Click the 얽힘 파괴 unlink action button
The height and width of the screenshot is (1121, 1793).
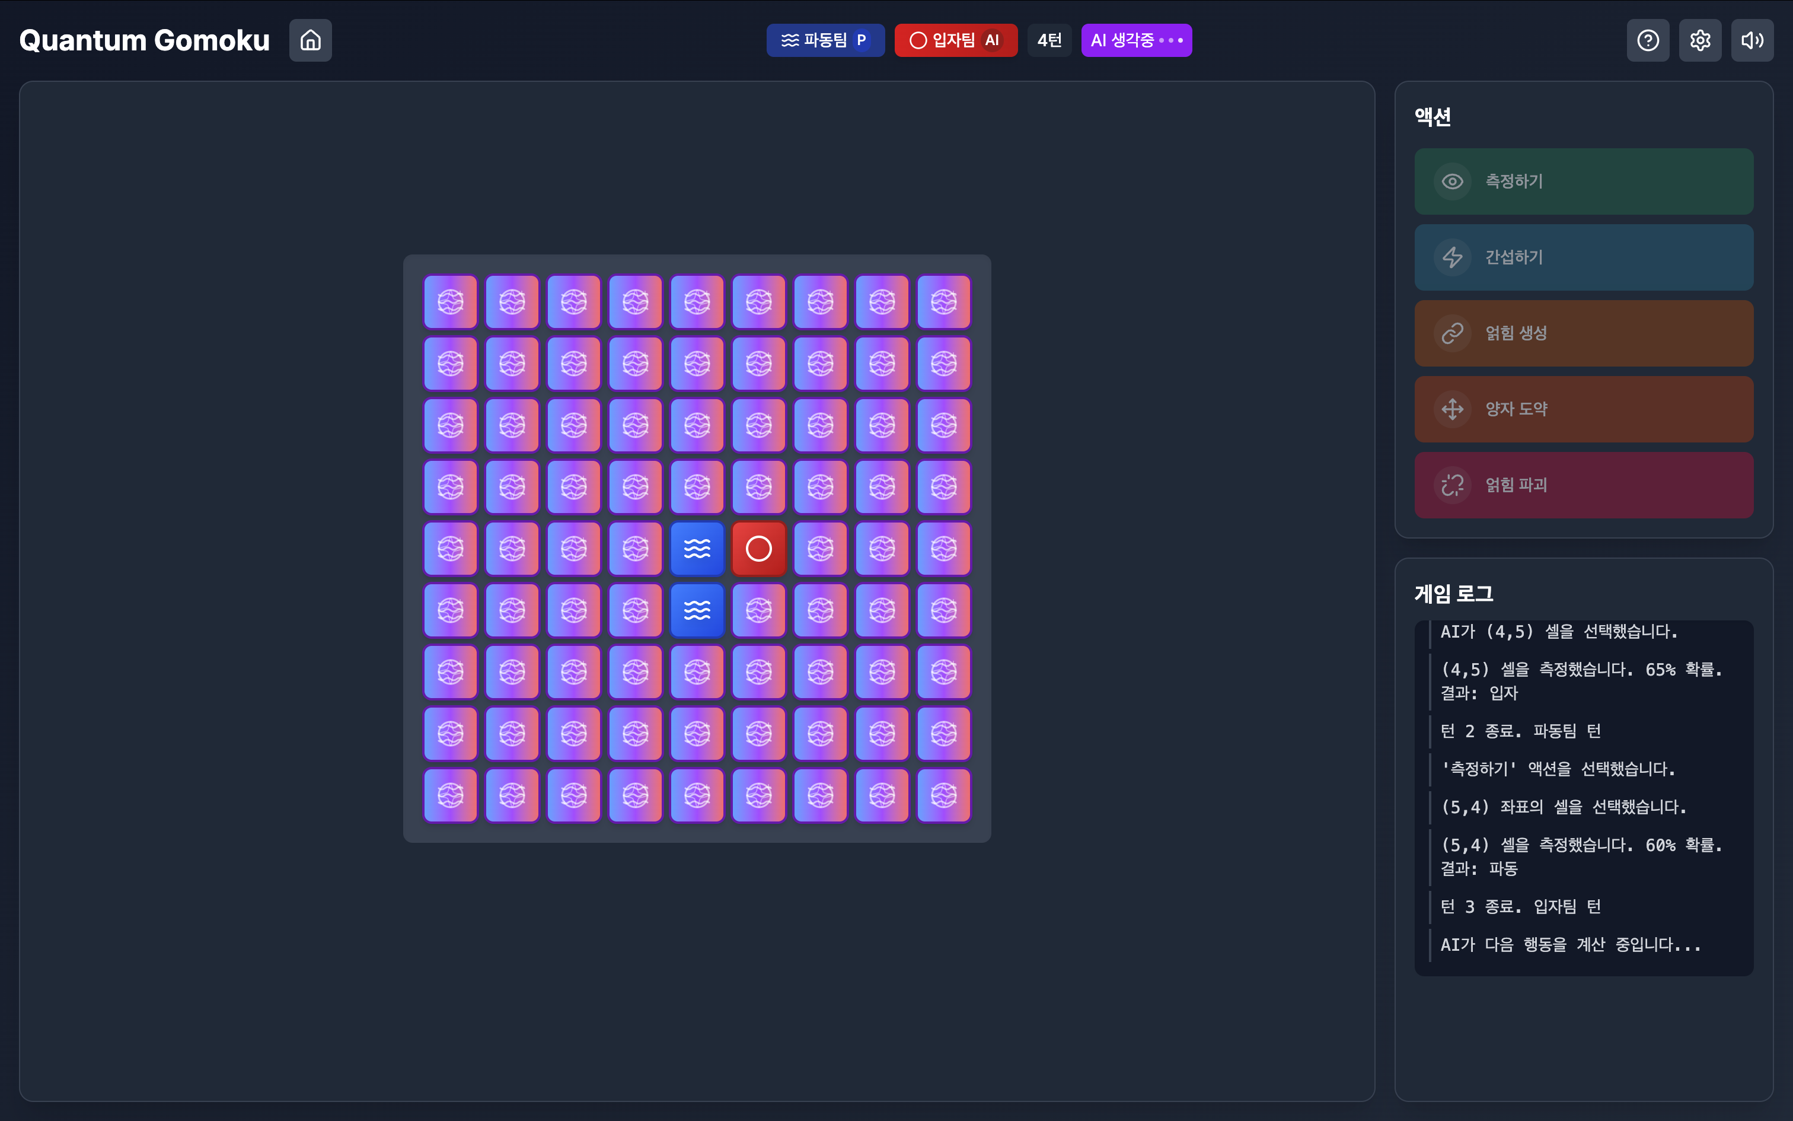click(1583, 485)
